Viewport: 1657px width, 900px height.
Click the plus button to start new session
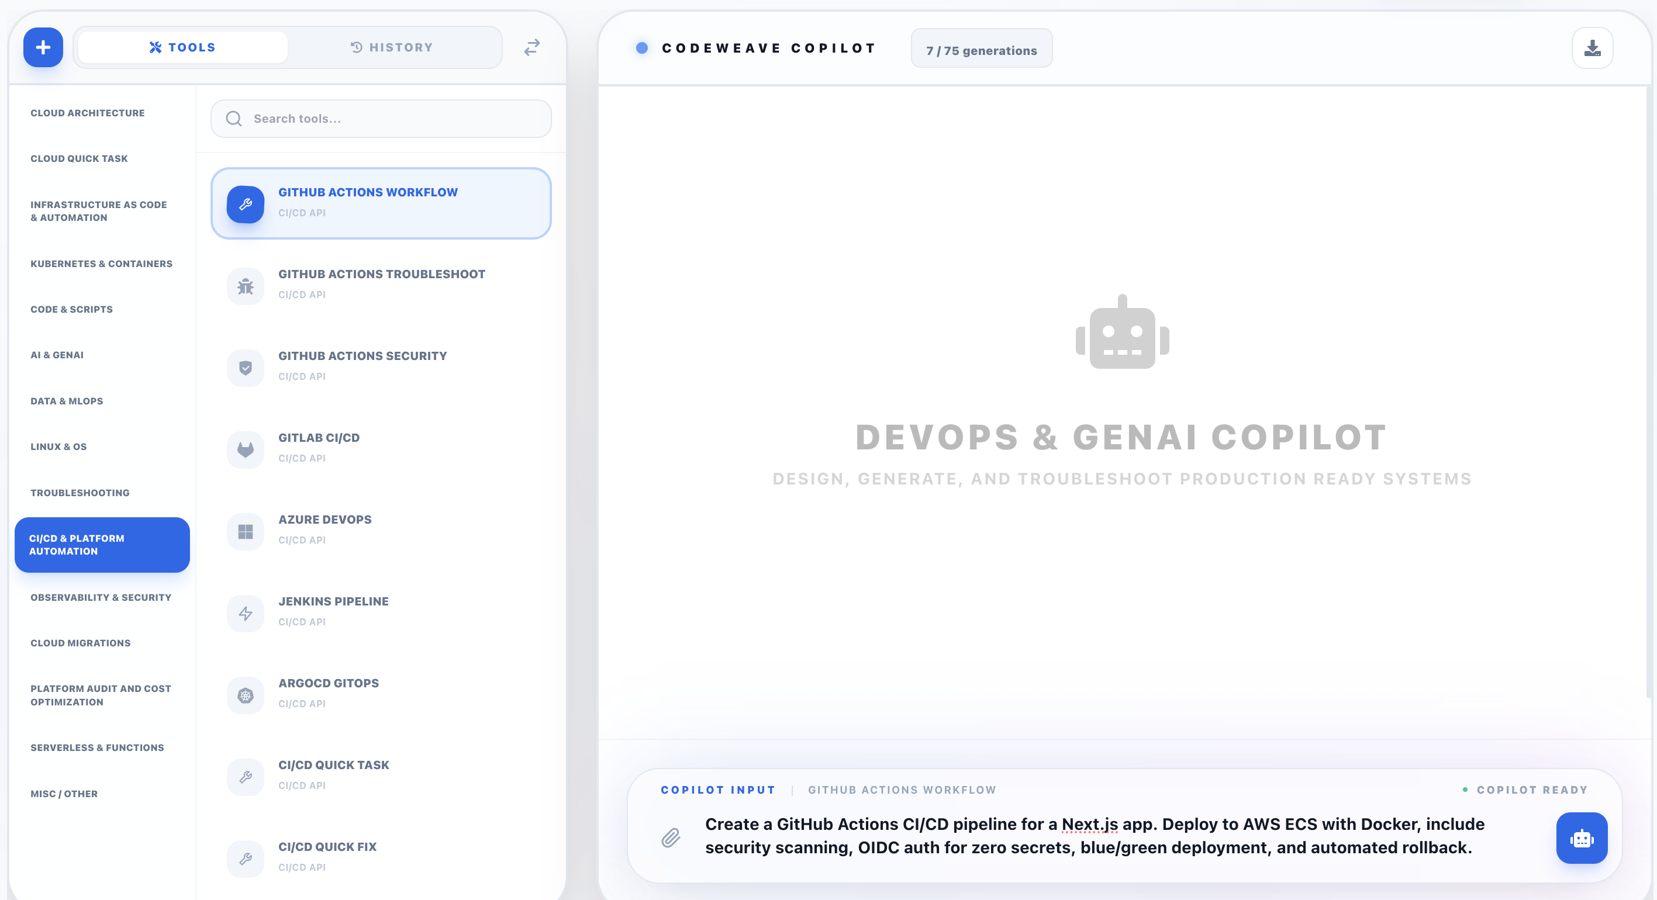43,47
